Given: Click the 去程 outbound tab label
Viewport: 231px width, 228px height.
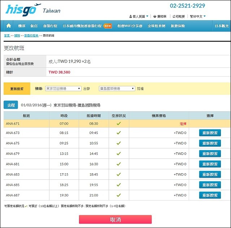Looking at the screenshot, I should pyautogui.click(x=11, y=105).
